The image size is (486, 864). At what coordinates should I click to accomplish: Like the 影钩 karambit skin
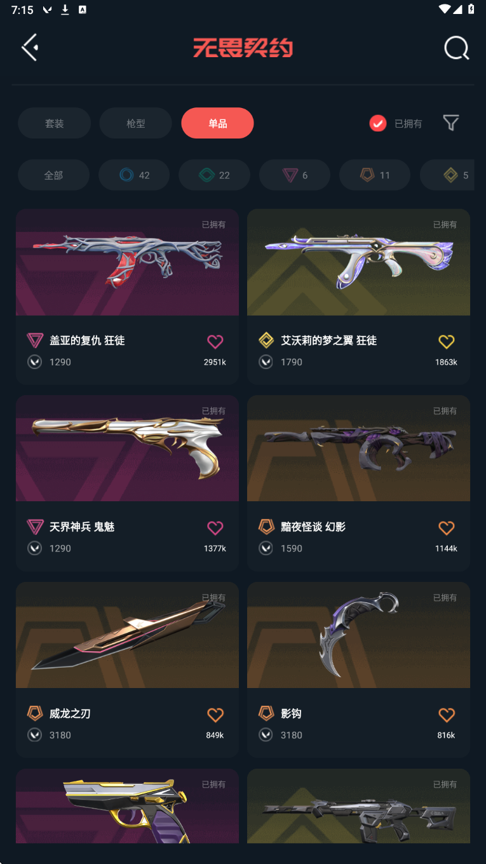(x=447, y=715)
